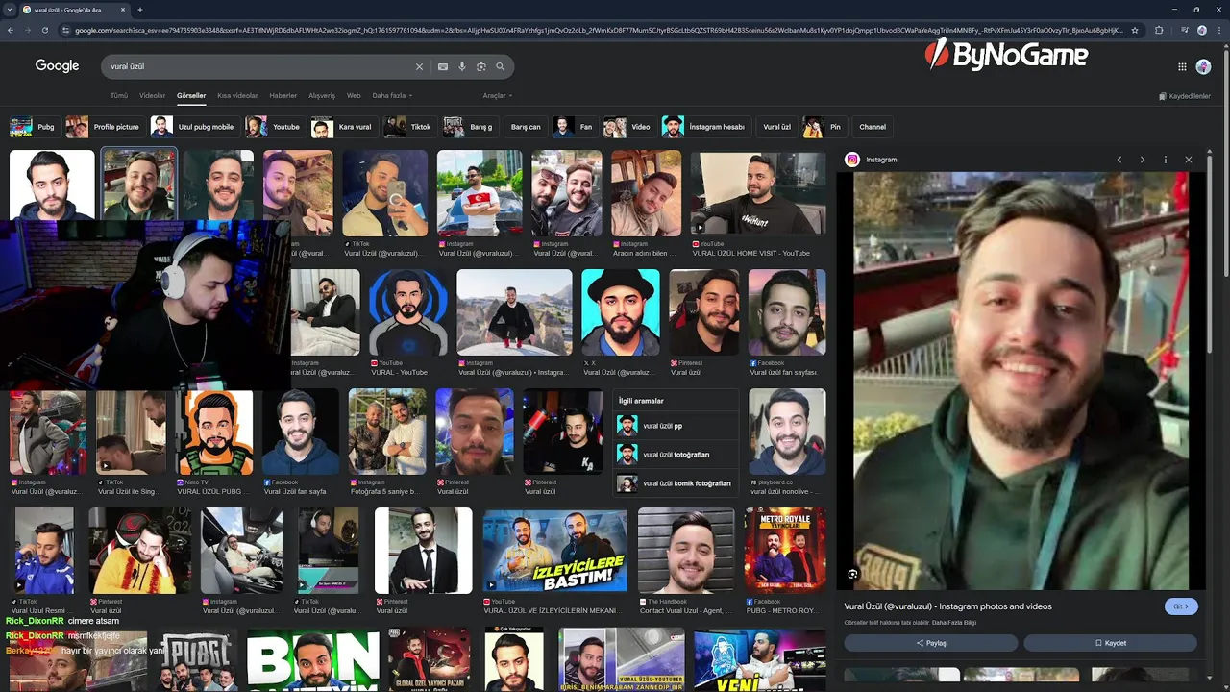
Task: Clear the search box with the X icon
Action: [419, 66]
